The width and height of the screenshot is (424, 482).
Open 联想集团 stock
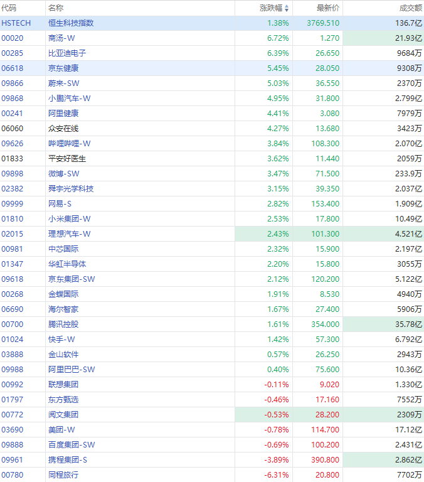[x=63, y=385]
